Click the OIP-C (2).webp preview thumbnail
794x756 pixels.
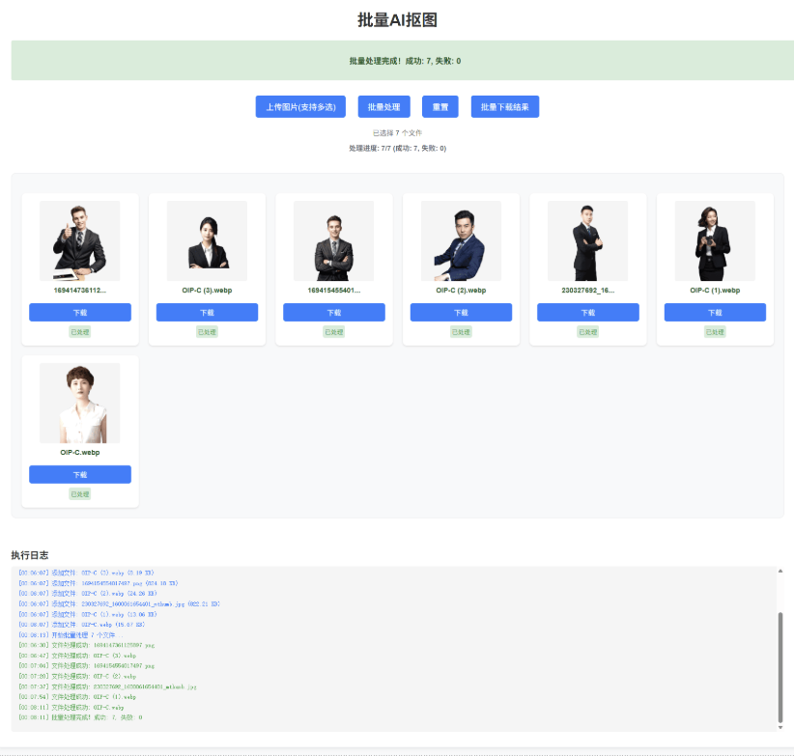(461, 239)
